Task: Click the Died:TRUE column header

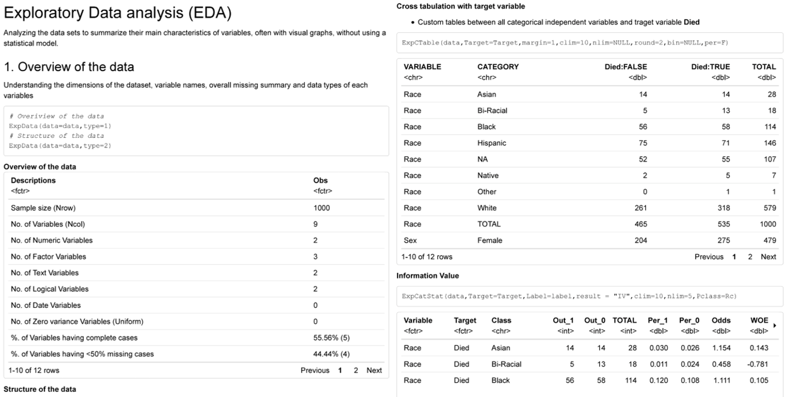Action: [x=711, y=67]
